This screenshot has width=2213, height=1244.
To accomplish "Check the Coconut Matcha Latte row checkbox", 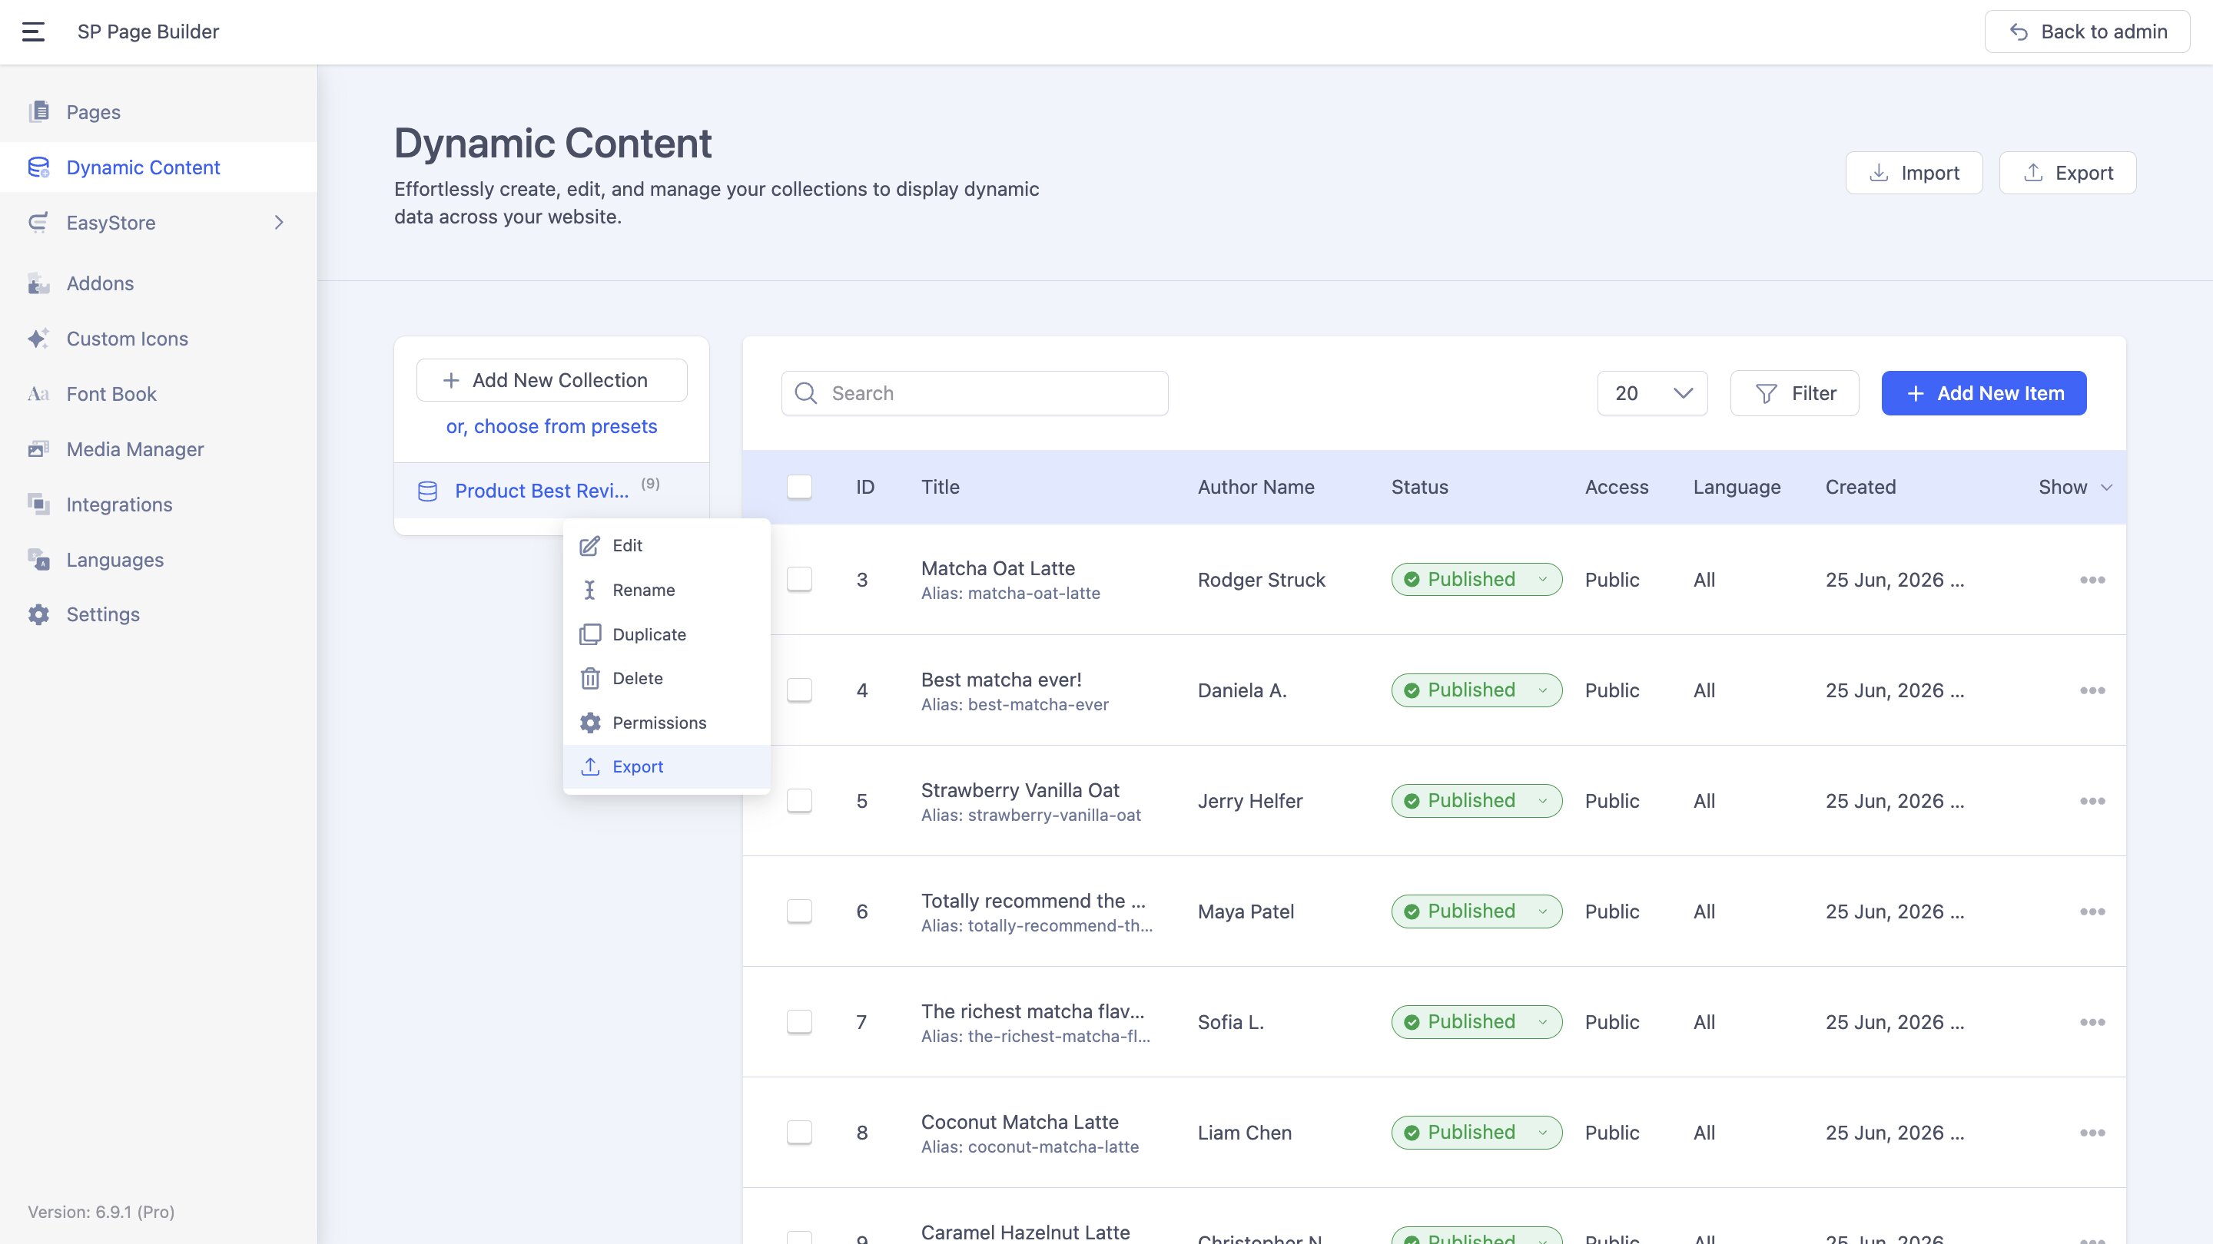I will pyautogui.click(x=799, y=1133).
